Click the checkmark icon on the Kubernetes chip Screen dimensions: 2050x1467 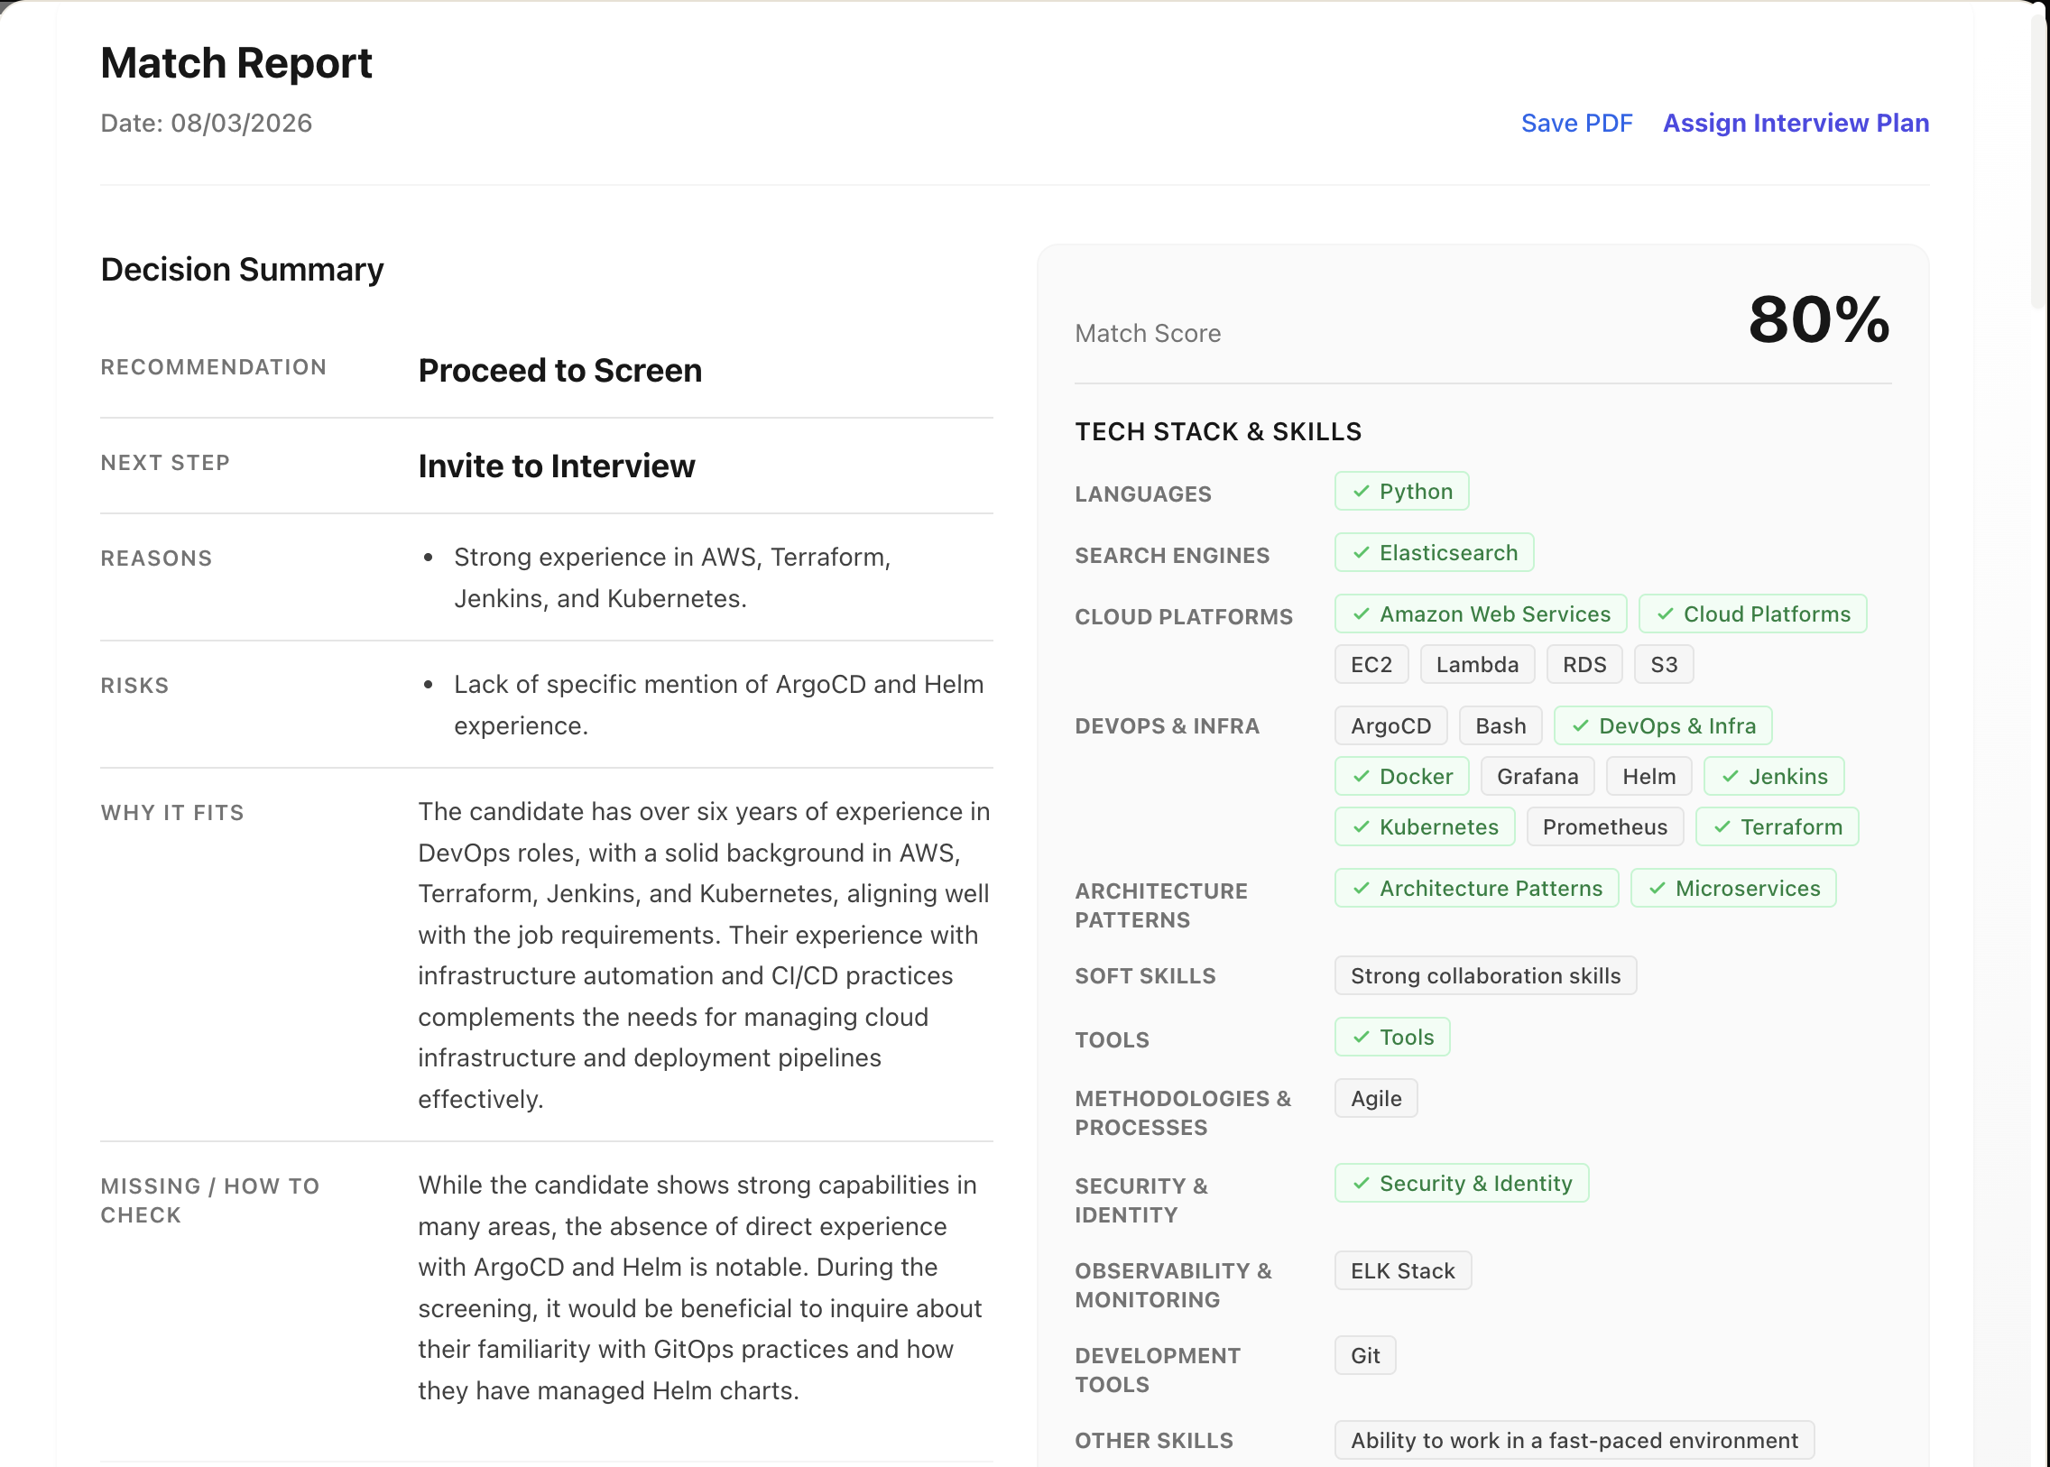[1362, 826]
